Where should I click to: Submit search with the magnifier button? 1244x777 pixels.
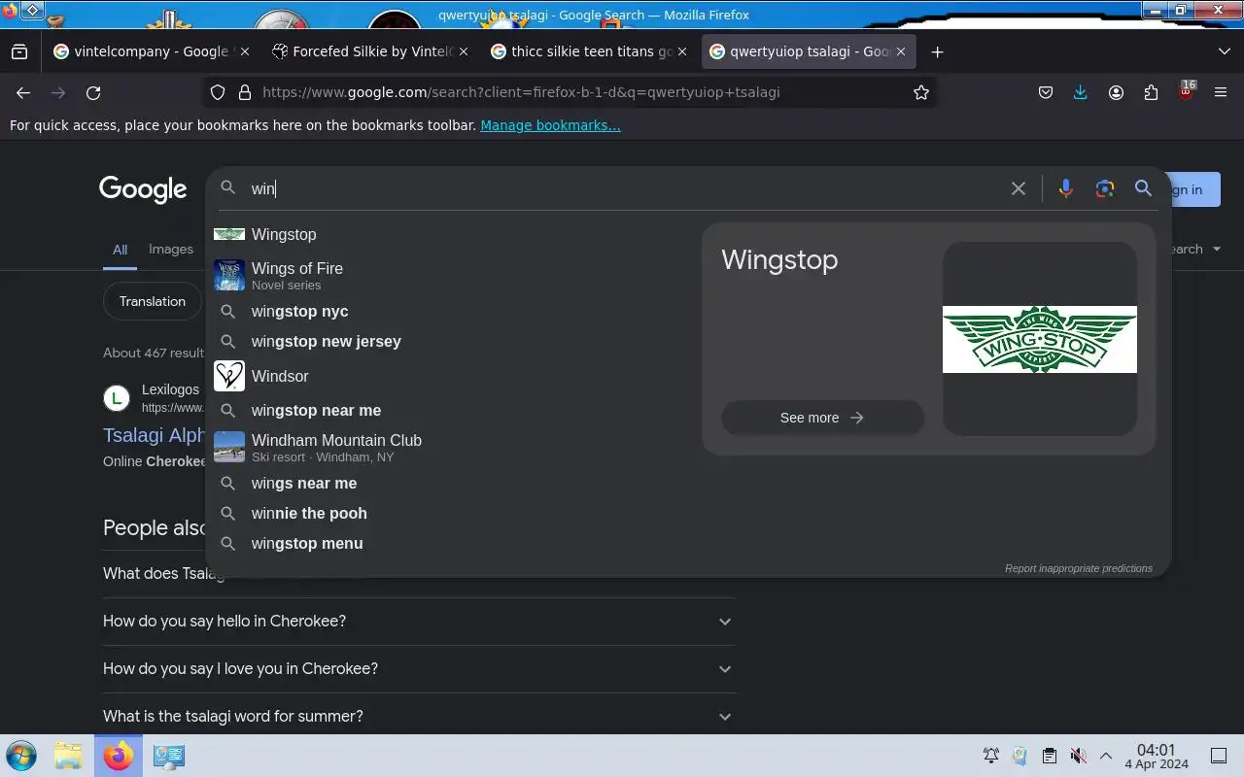pyautogui.click(x=1143, y=188)
